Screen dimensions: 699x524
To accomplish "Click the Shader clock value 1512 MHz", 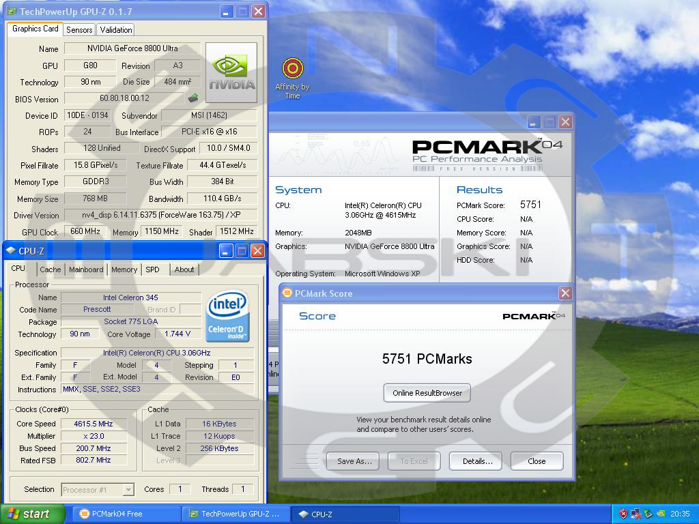I will 236,231.
